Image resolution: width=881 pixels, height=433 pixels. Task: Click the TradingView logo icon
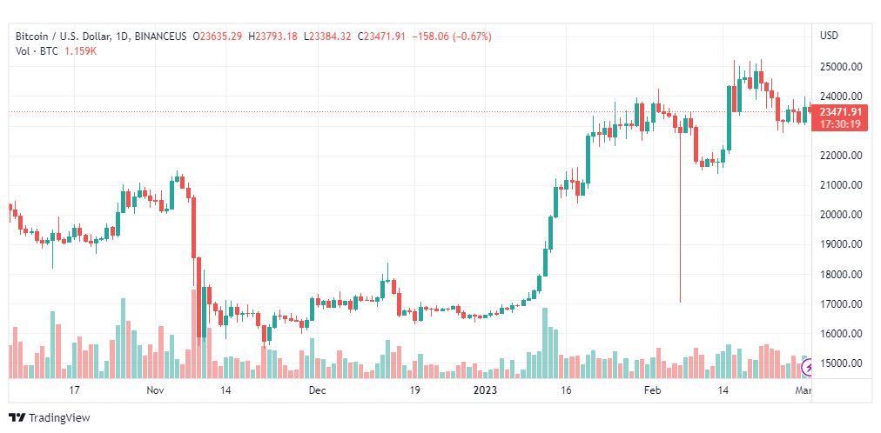pos(17,418)
